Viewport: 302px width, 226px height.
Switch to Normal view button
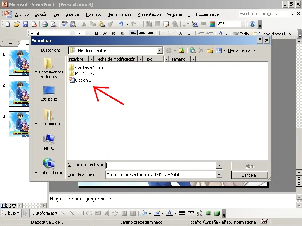(3, 206)
